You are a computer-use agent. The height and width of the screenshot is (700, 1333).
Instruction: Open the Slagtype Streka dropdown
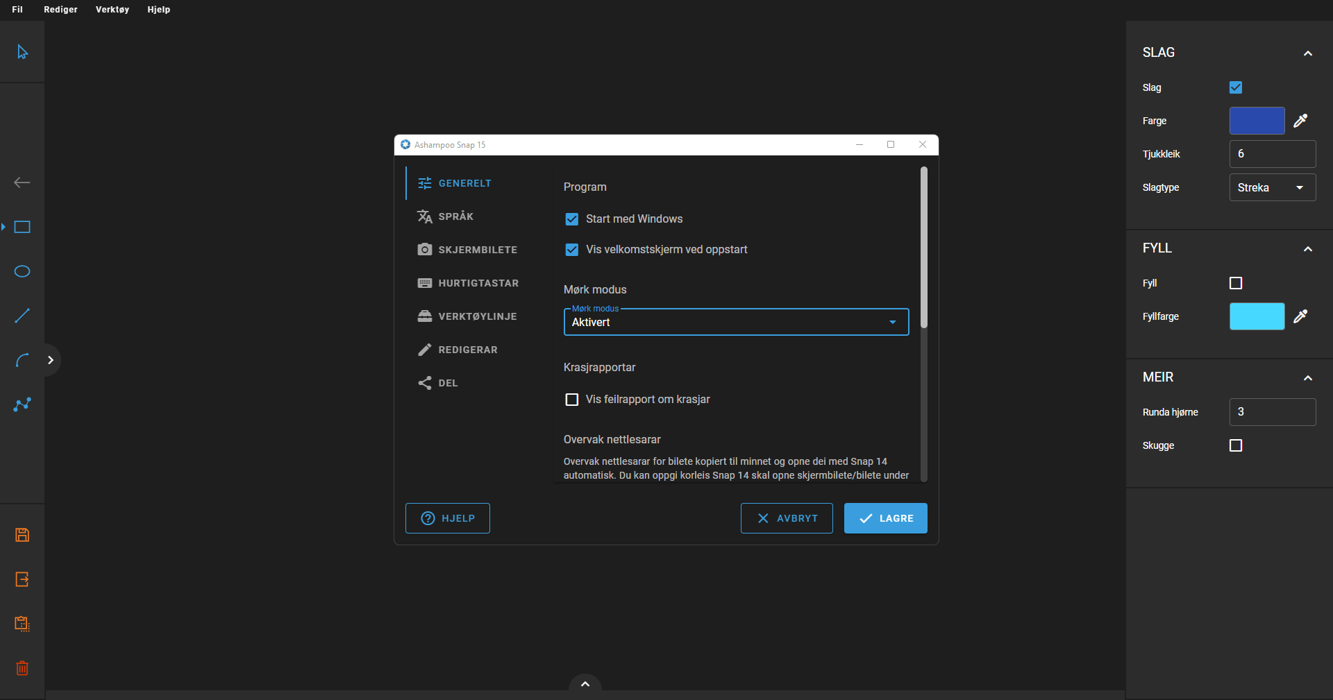click(x=1273, y=187)
